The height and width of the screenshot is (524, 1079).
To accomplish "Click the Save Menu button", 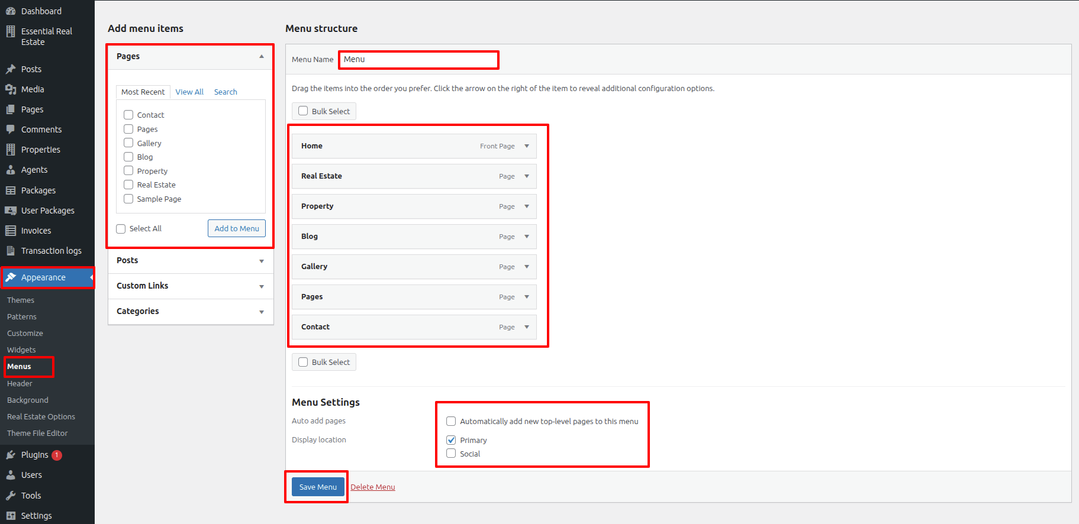I will [318, 487].
